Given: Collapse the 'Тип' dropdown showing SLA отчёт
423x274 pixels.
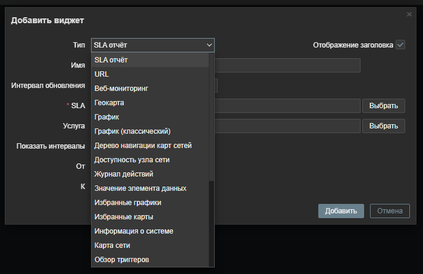Looking at the screenshot, I should coord(152,45).
